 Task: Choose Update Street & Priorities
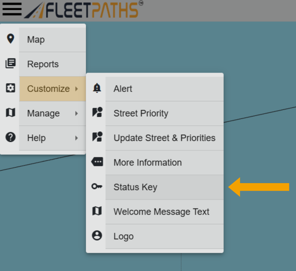pos(164,138)
